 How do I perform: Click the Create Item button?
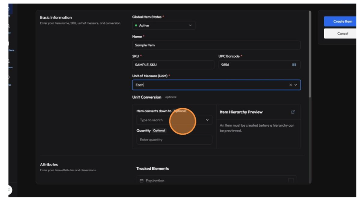(x=341, y=21)
